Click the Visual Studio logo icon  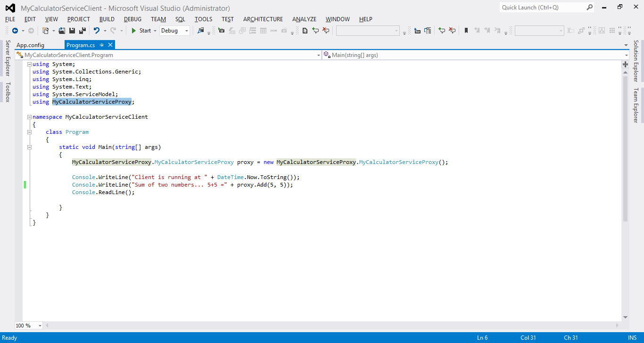pyautogui.click(x=10, y=8)
